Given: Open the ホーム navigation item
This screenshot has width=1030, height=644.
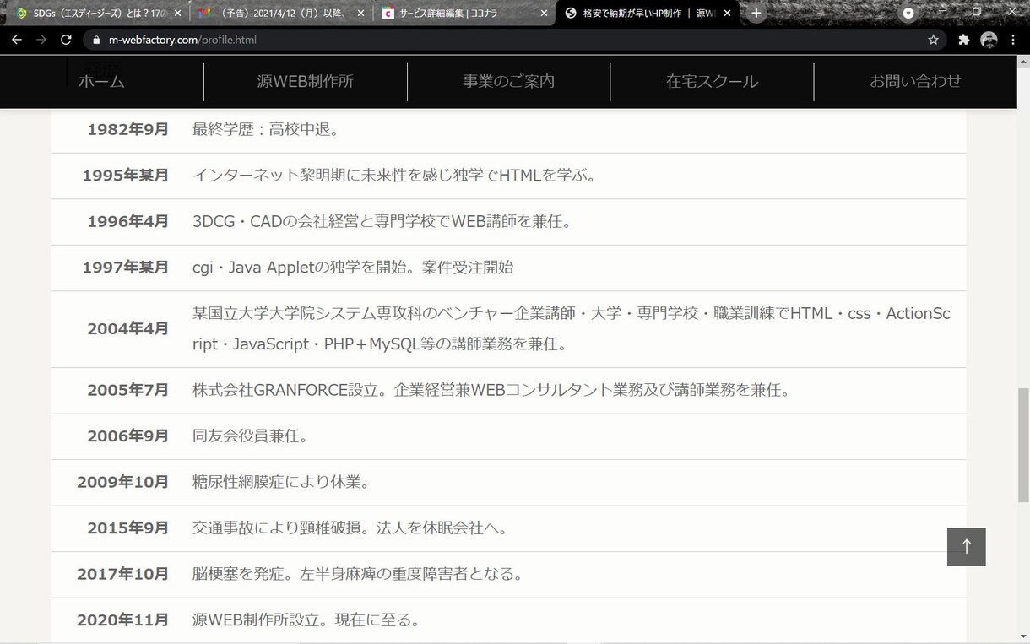Looking at the screenshot, I should pyautogui.click(x=101, y=81).
